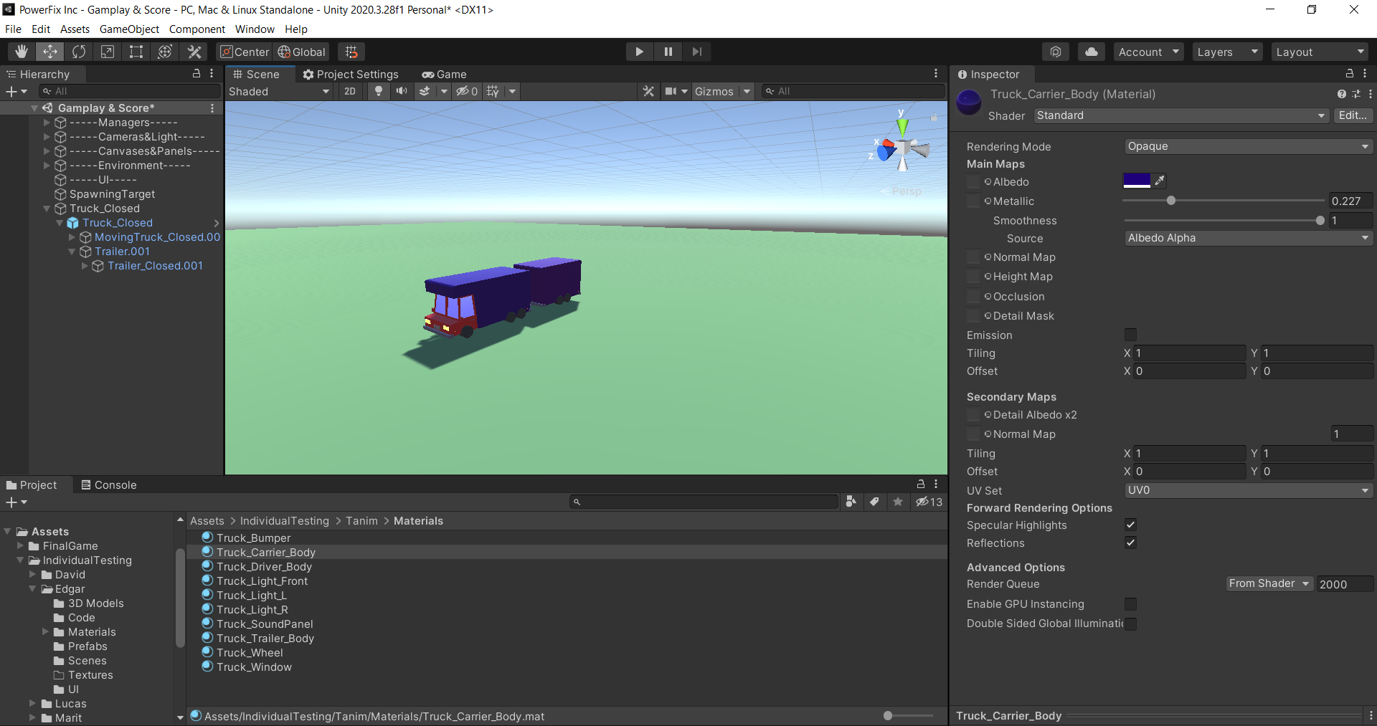This screenshot has width=1377, height=726.
Task: Select the Hand tool in toolbar
Action: 22,52
